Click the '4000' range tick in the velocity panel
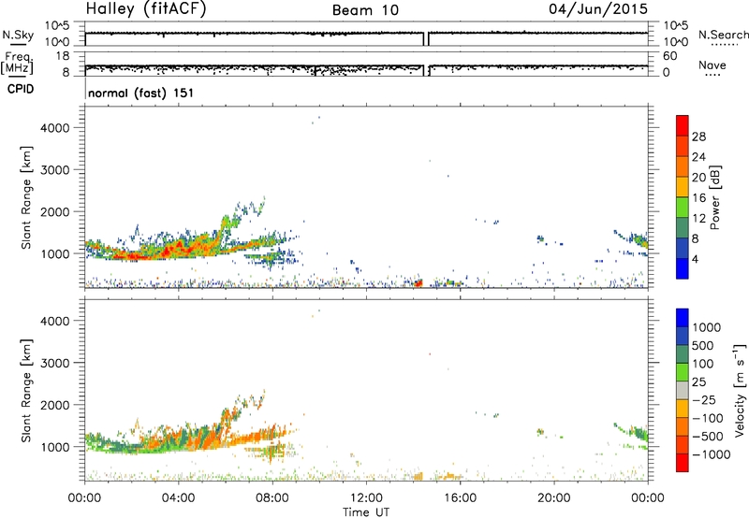The image size is (749, 518). click(55, 321)
